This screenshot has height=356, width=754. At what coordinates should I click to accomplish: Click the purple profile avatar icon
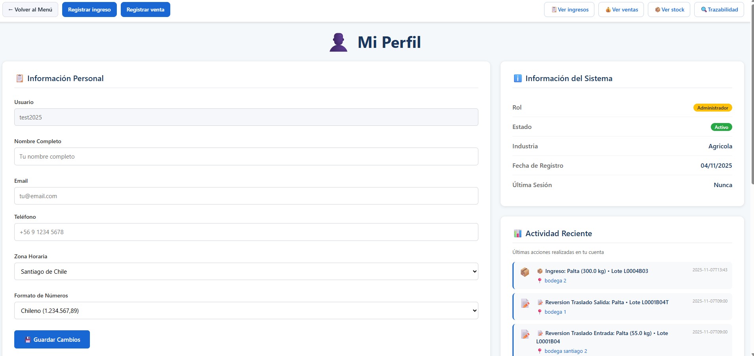click(338, 42)
